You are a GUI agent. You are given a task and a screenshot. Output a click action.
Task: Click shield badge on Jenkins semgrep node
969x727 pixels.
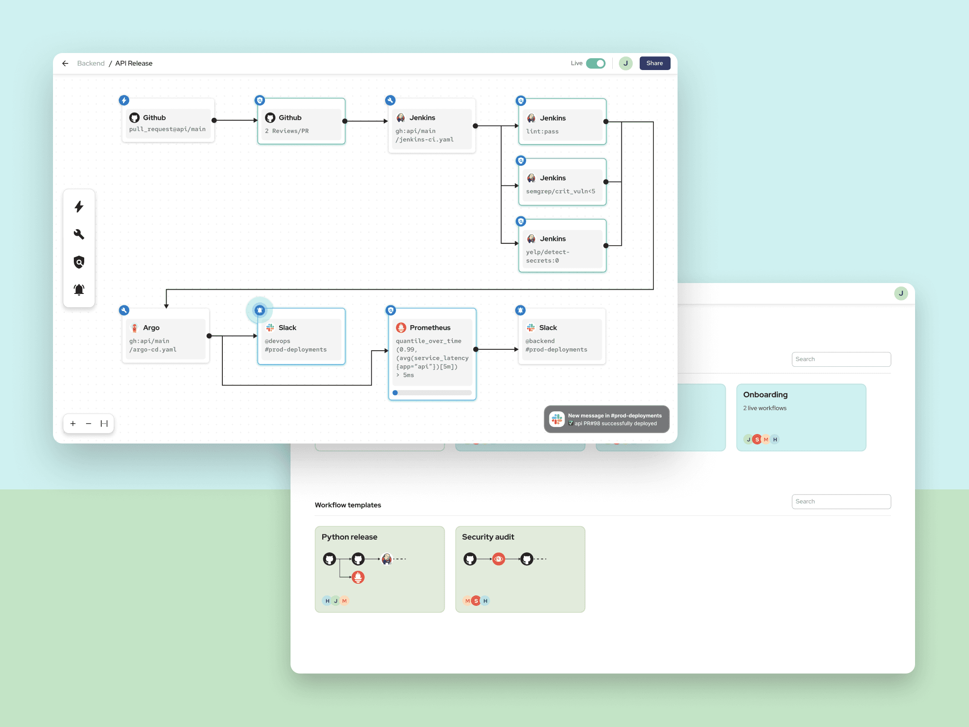pyautogui.click(x=521, y=161)
